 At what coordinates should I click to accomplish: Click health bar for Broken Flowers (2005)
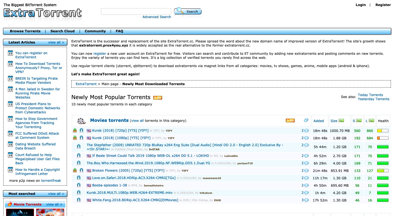383,171
